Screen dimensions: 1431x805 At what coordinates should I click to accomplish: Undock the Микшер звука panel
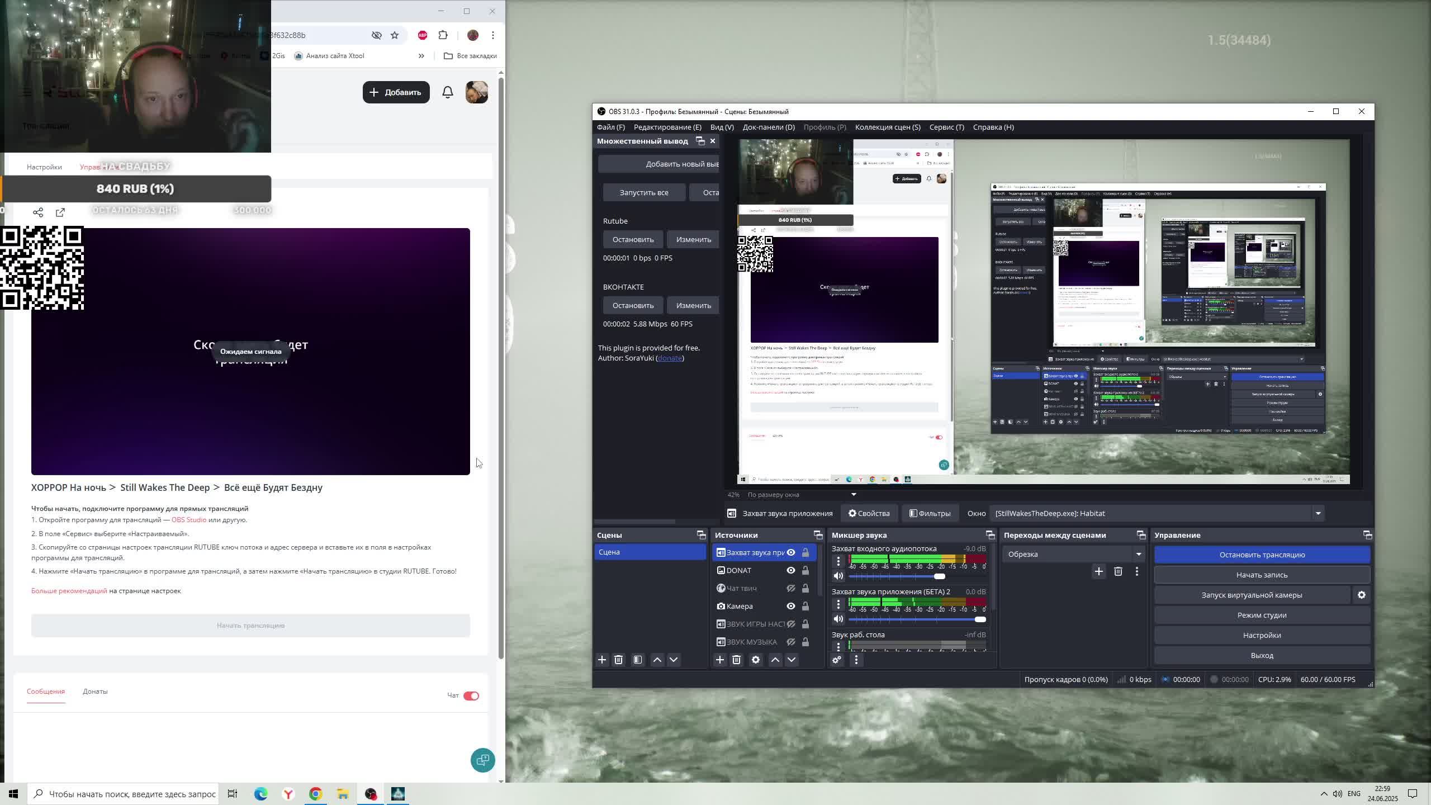990,535
